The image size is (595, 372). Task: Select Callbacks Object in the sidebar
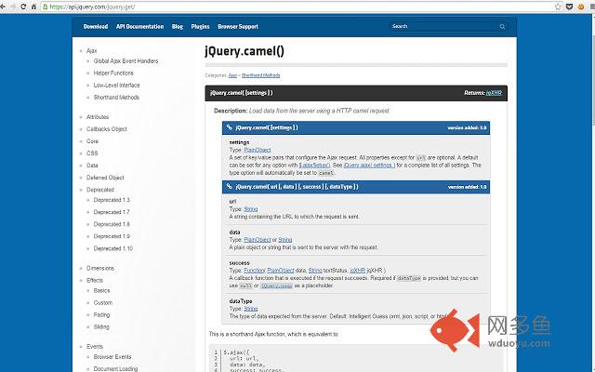[107, 129]
